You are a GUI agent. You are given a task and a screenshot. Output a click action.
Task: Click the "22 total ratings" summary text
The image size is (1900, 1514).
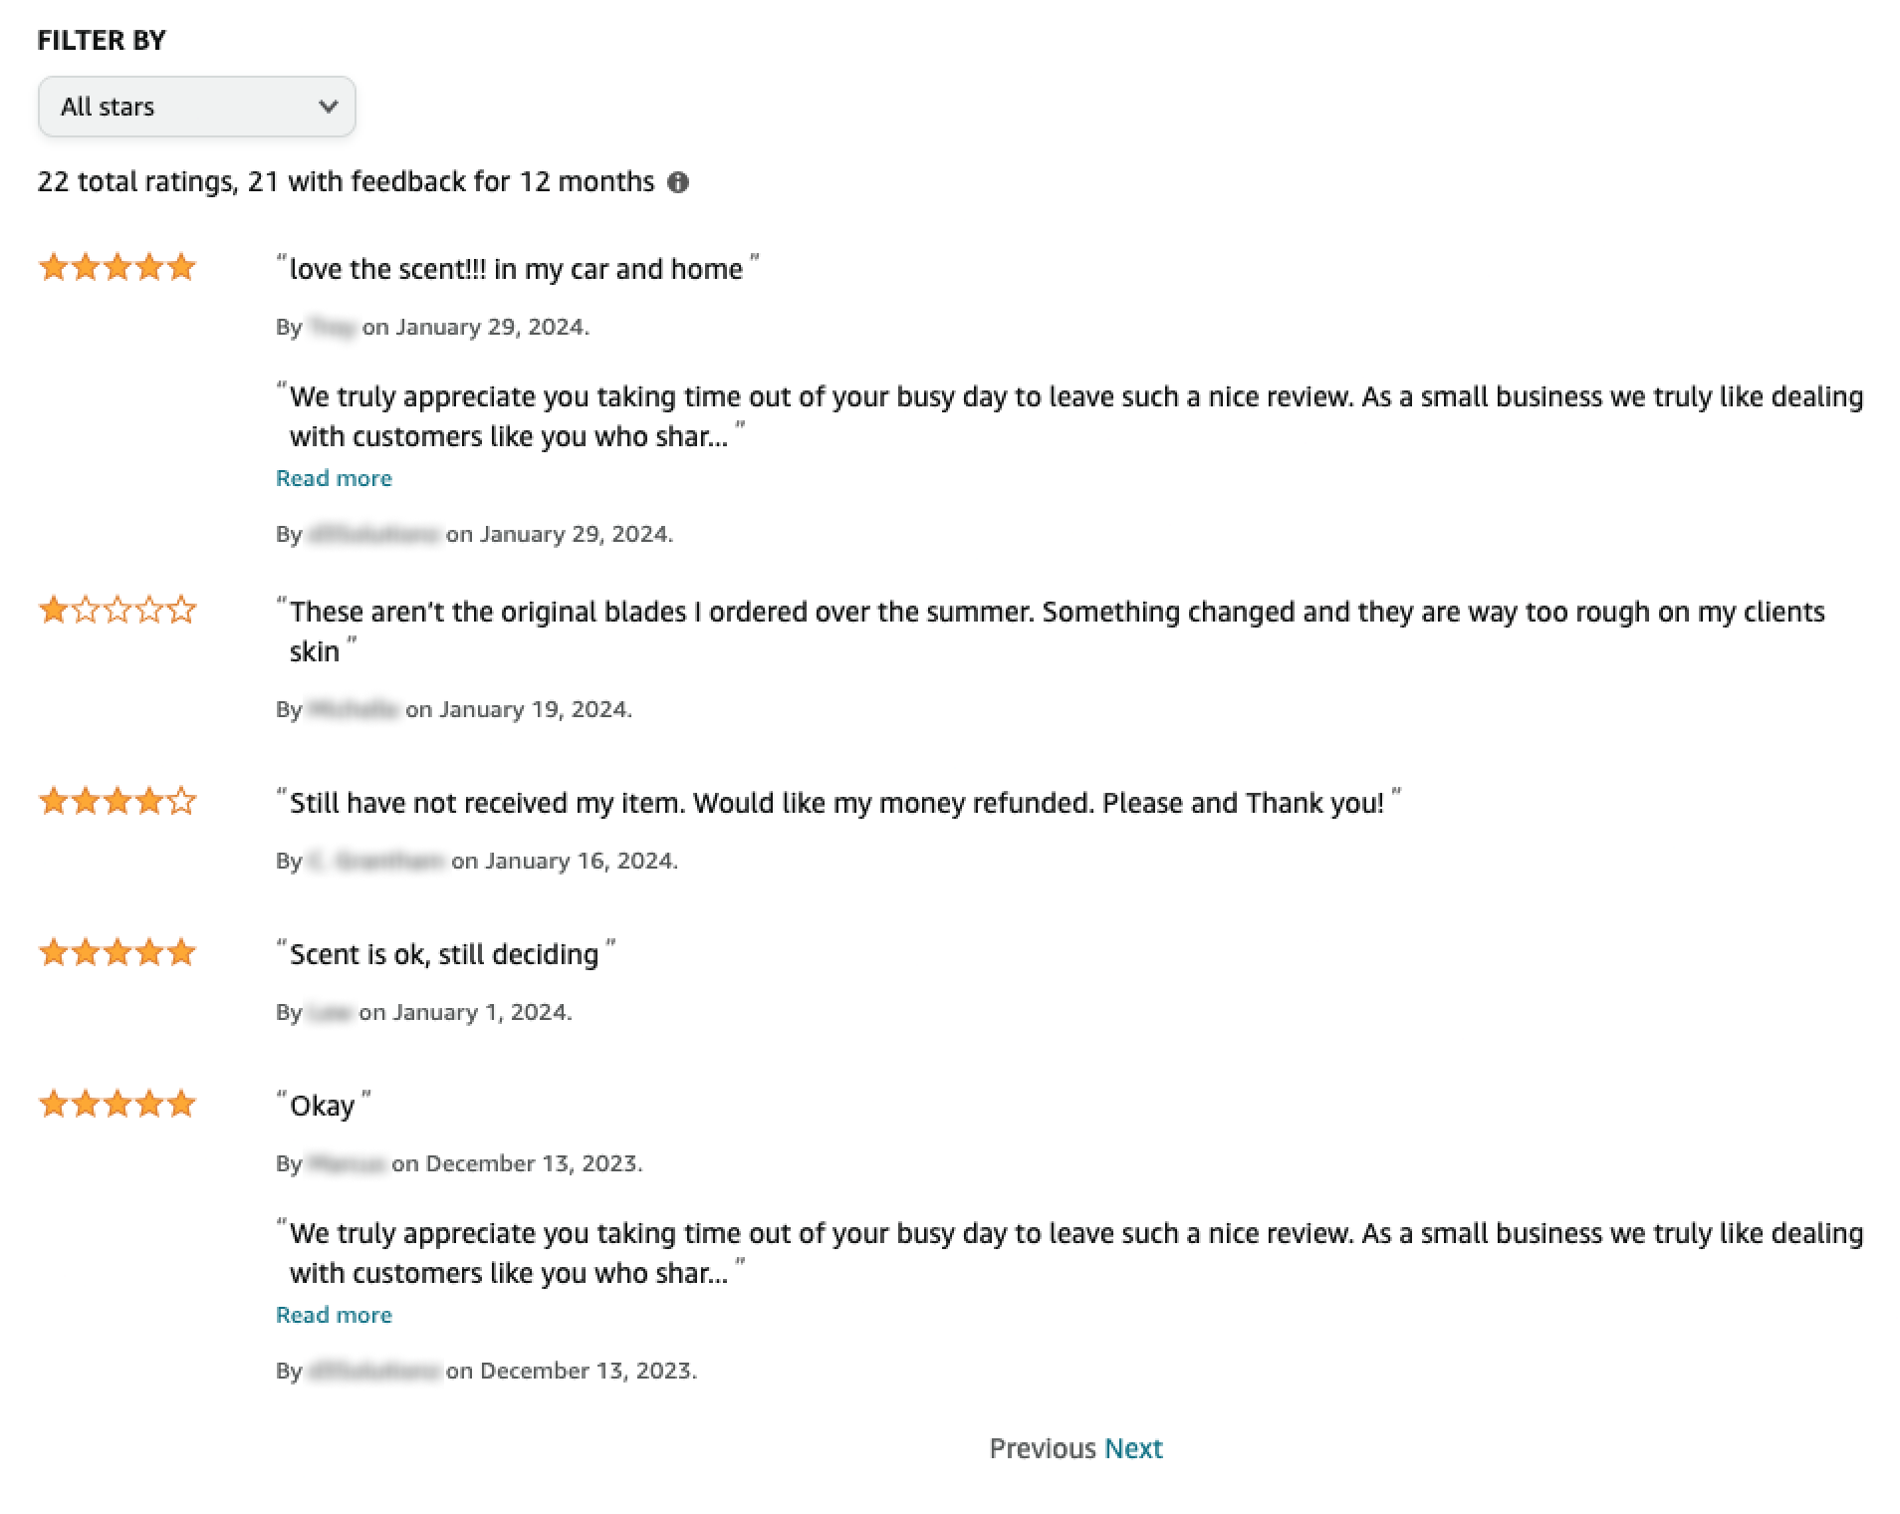(346, 182)
